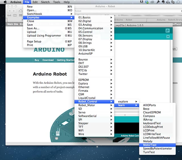Expand the Esplora library examples
The height and width of the screenshot is (160, 182).
coord(94,84)
